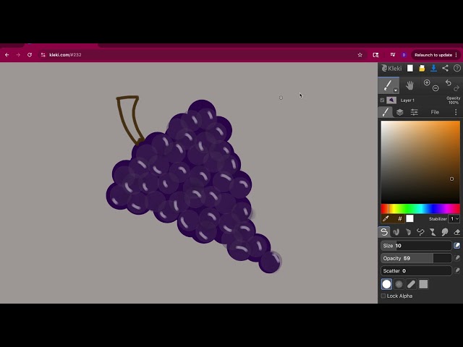Click the Kleki logo

pyautogui.click(x=391, y=69)
